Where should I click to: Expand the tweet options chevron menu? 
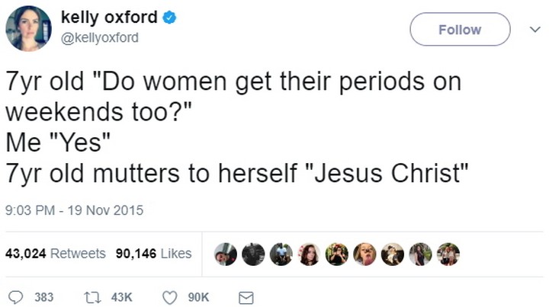pyautogui.click(x=535, y=30)
